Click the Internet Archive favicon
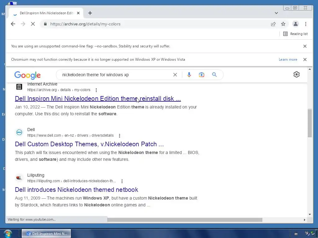318x238 pixels. pyautogui.click(x=19, y=87)
